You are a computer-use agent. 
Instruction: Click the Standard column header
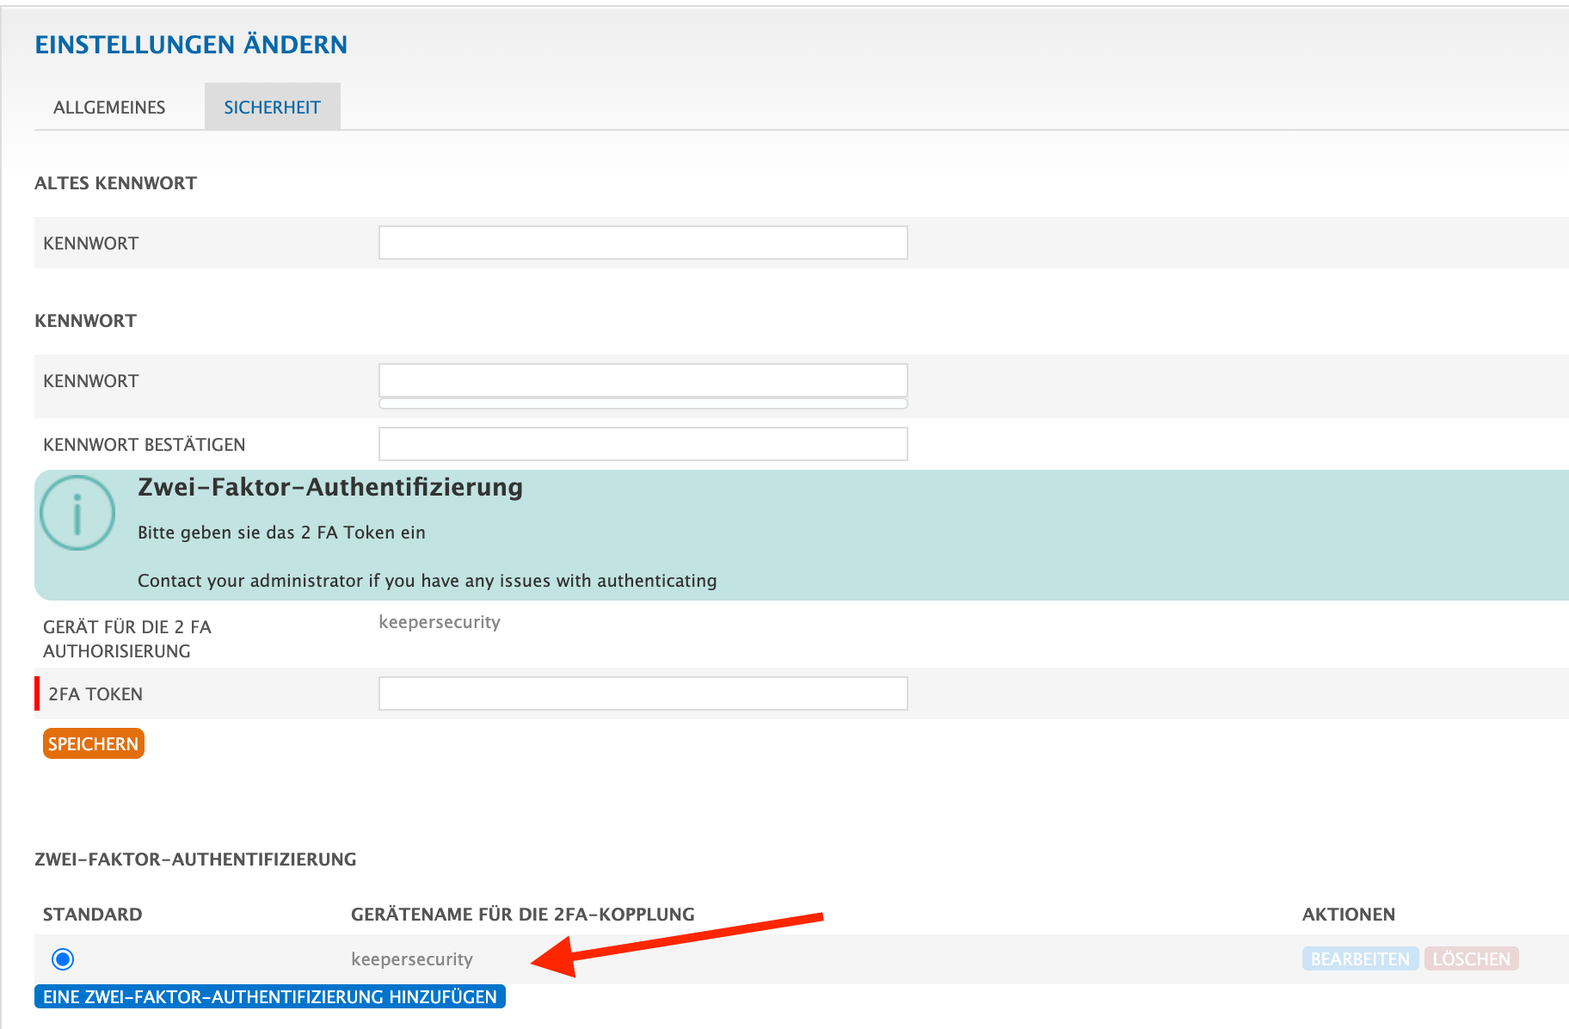pyautogui.click(x=93, y=914)
